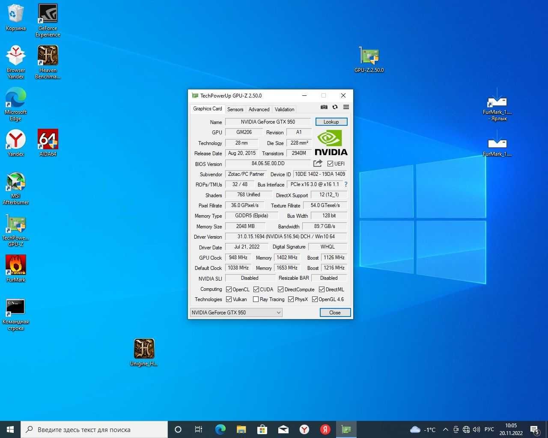Viewport: 548px width, 438px height.
Task: Click the Driver Version field
Action: point(286,237)
